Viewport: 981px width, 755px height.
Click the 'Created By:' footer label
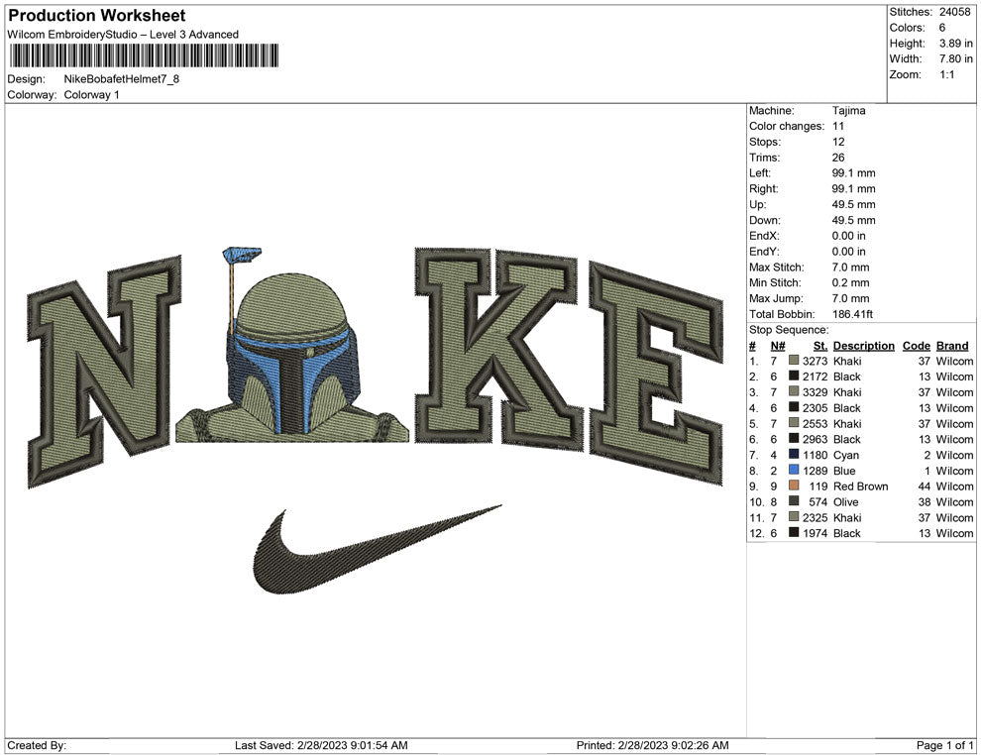pos(37,745)
